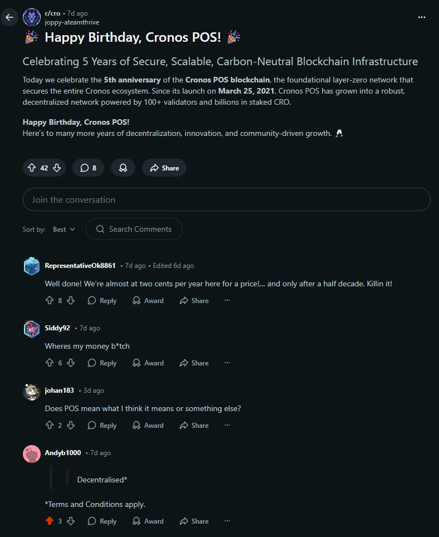439x537 pixels.
Task: Reply to RepresentativeOk8861's comment
Action: pos(102,301)
